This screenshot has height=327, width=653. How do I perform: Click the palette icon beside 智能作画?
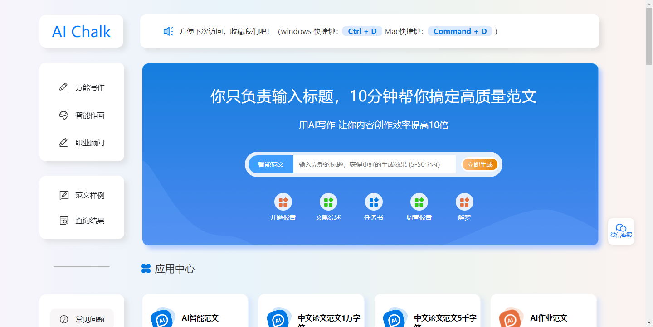63,115
